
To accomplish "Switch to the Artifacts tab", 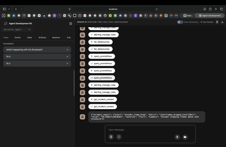I will pos(42,38).
